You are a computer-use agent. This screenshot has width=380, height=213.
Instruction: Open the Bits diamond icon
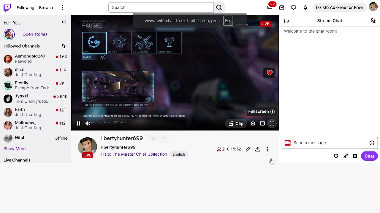[x=305, y=7]
